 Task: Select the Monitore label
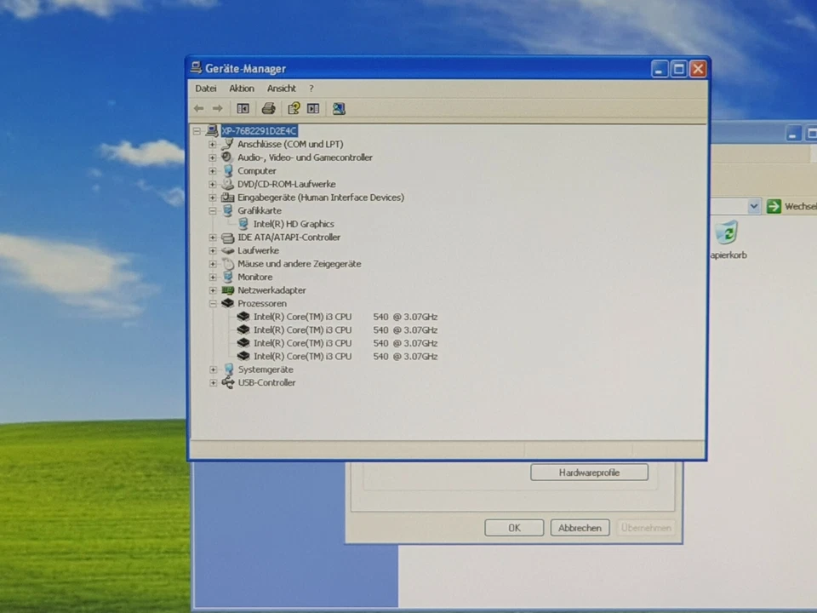[254, 277]
